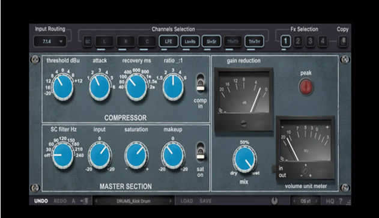Screen dimensions: 379x218
Task: Click the top-left panel screw
Action: pyautogui.click(x=35, y=59)
